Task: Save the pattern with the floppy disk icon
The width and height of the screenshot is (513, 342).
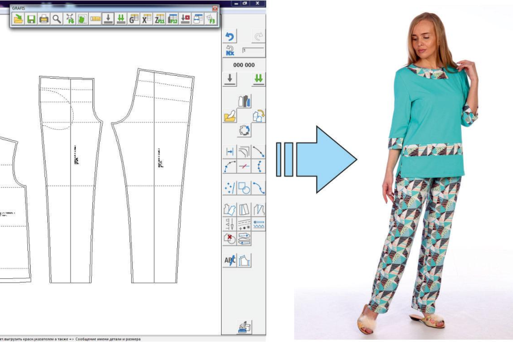Action: (x=31, y=19)
